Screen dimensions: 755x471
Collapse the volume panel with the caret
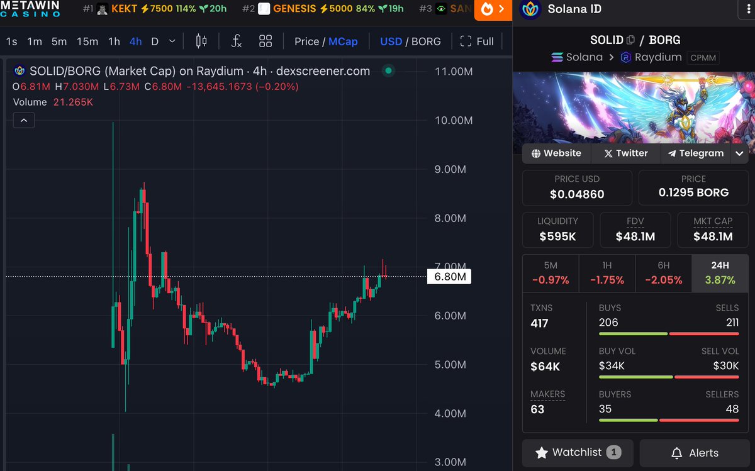click(x=23, y=120)
